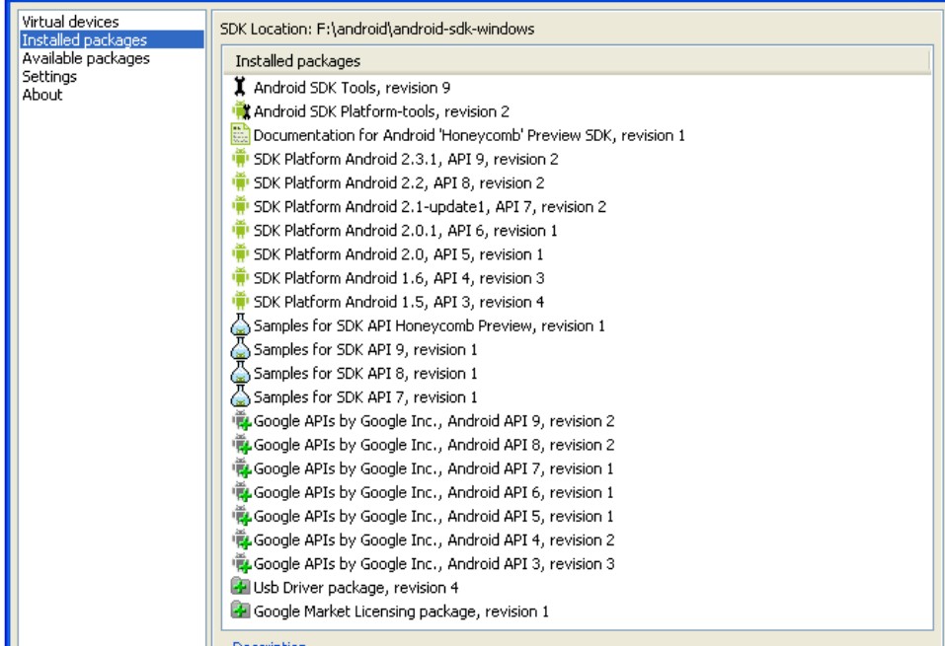Click the add-on icon for Google APIs API 8
The height and width of the screenshot is (646, 945).
241,445
